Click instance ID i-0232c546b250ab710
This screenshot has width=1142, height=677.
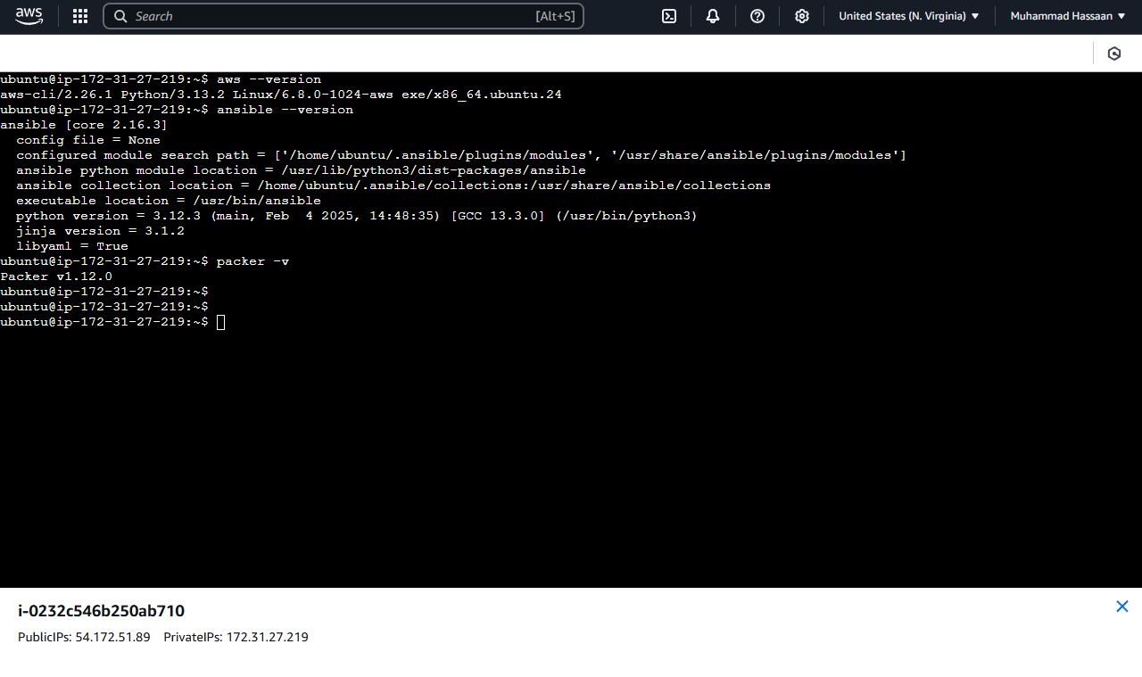101,611
